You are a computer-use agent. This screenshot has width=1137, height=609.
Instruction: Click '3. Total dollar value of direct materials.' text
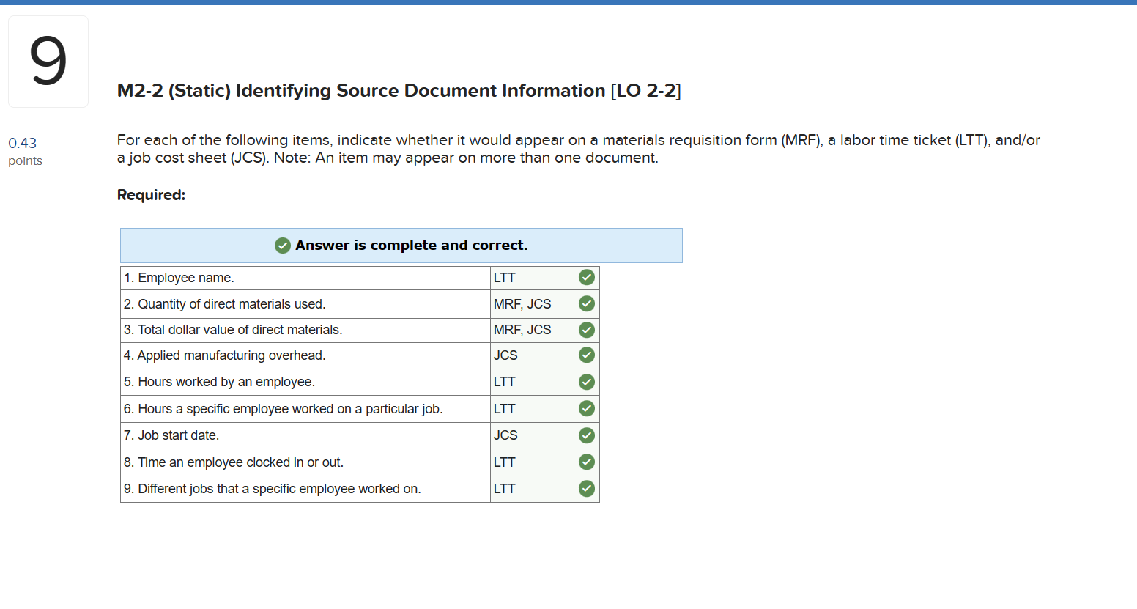233,330
